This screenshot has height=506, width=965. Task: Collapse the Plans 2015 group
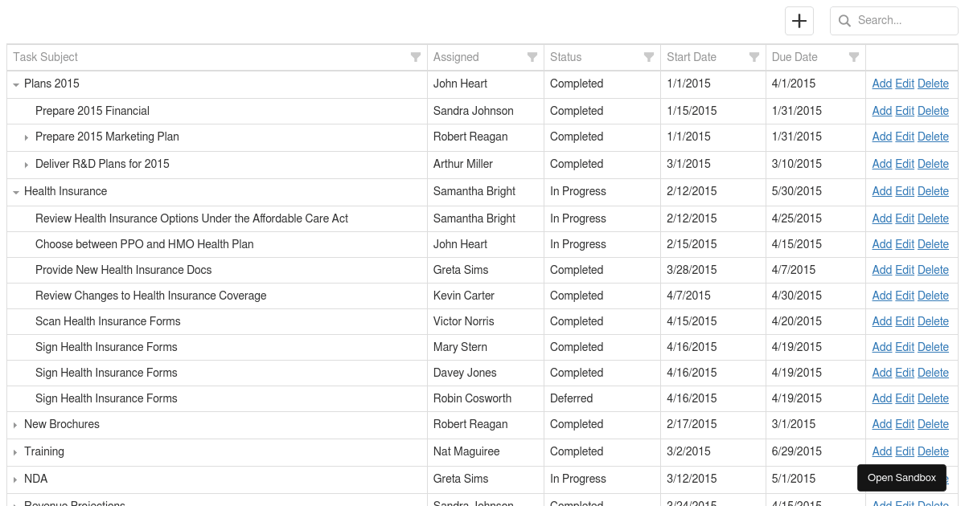(15, 84)
